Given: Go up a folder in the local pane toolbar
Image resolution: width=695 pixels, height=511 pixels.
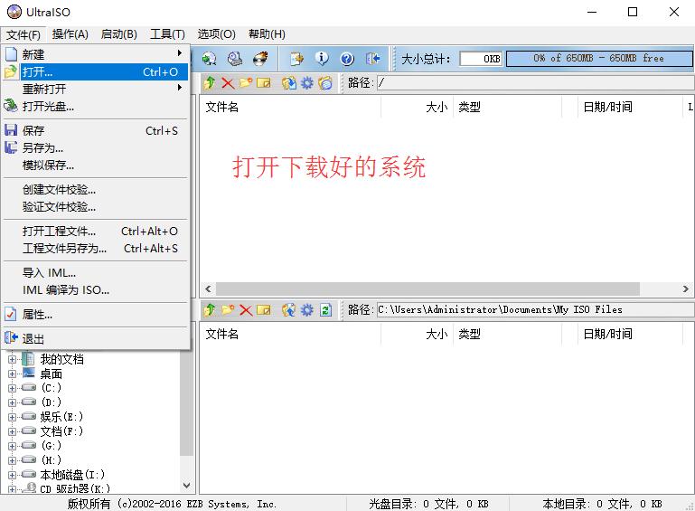Looking at the screenshot, I should (x=210, y=309).
